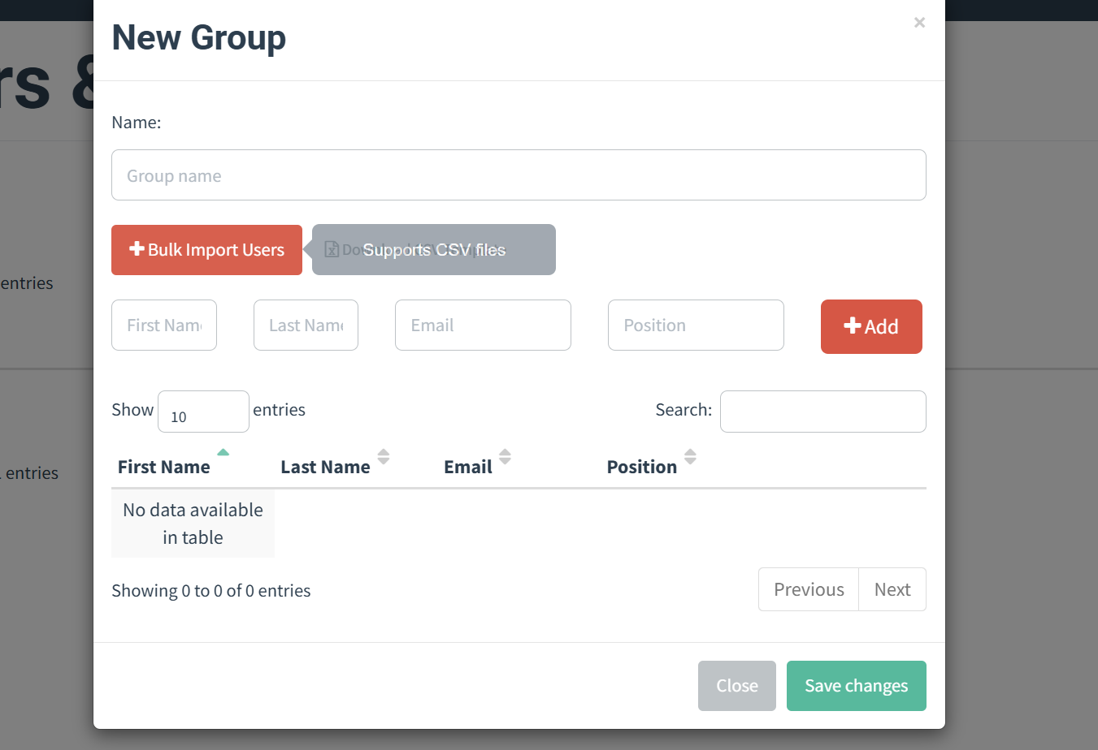1098x750 pixels.
Task: Click the 'No data available in table' row
Action: pos(193,524)
